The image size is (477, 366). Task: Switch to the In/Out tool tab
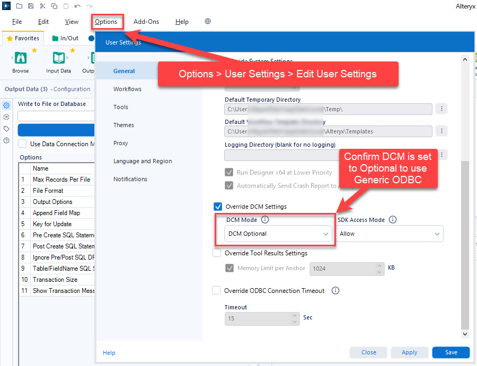pyautogui.click(x=68, y=38)
